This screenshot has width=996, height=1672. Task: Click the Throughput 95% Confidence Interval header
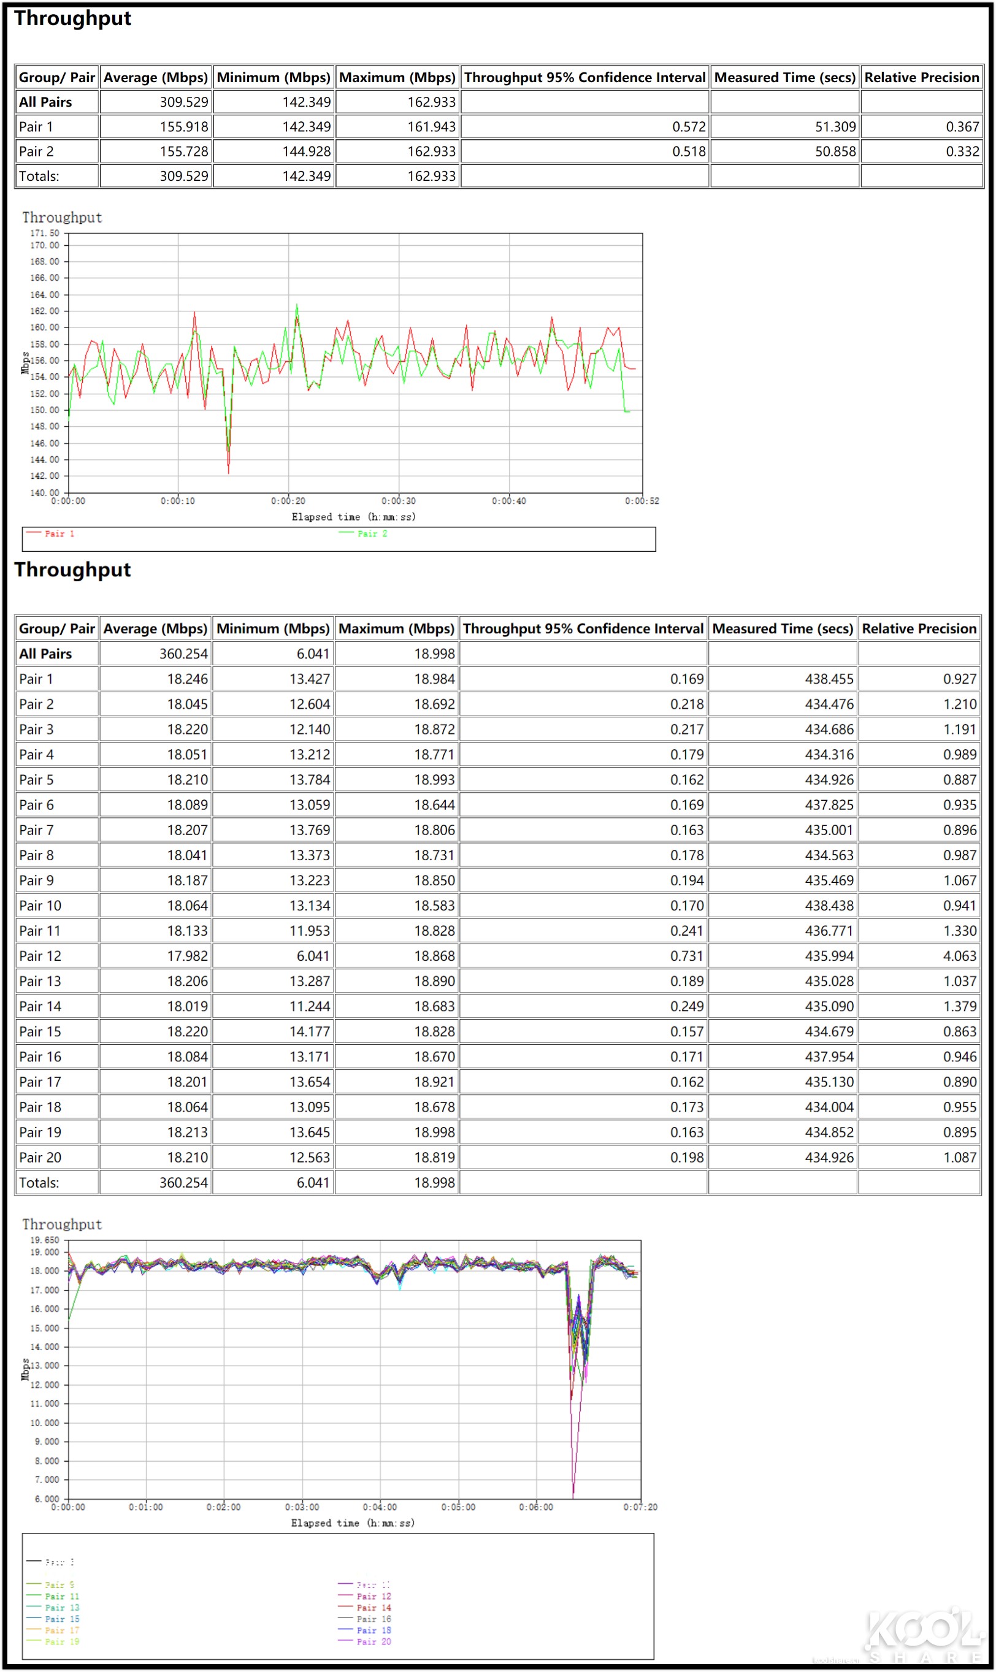[584, 77]
